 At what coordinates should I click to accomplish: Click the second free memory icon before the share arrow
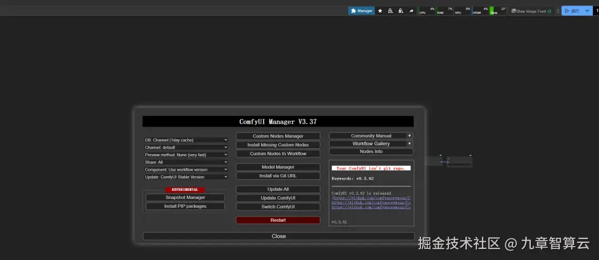[x=401, y=11]
